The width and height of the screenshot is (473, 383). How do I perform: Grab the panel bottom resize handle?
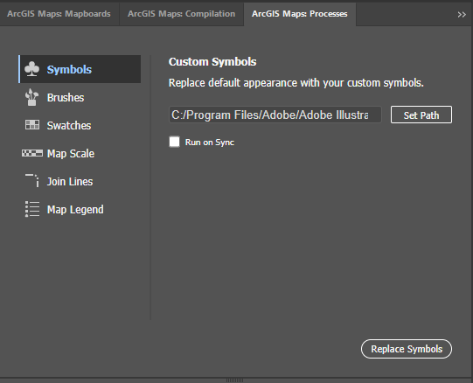tap(234, 380)
